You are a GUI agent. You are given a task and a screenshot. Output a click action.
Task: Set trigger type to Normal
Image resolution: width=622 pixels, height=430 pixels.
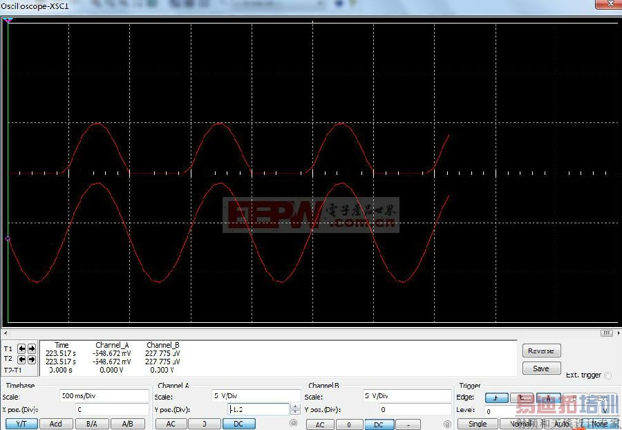tap(520, 424)
